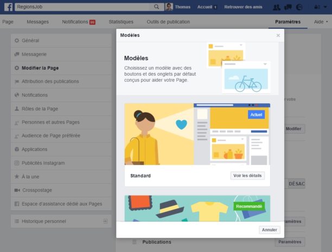Click the Standard template name

[x=141, y=176]
